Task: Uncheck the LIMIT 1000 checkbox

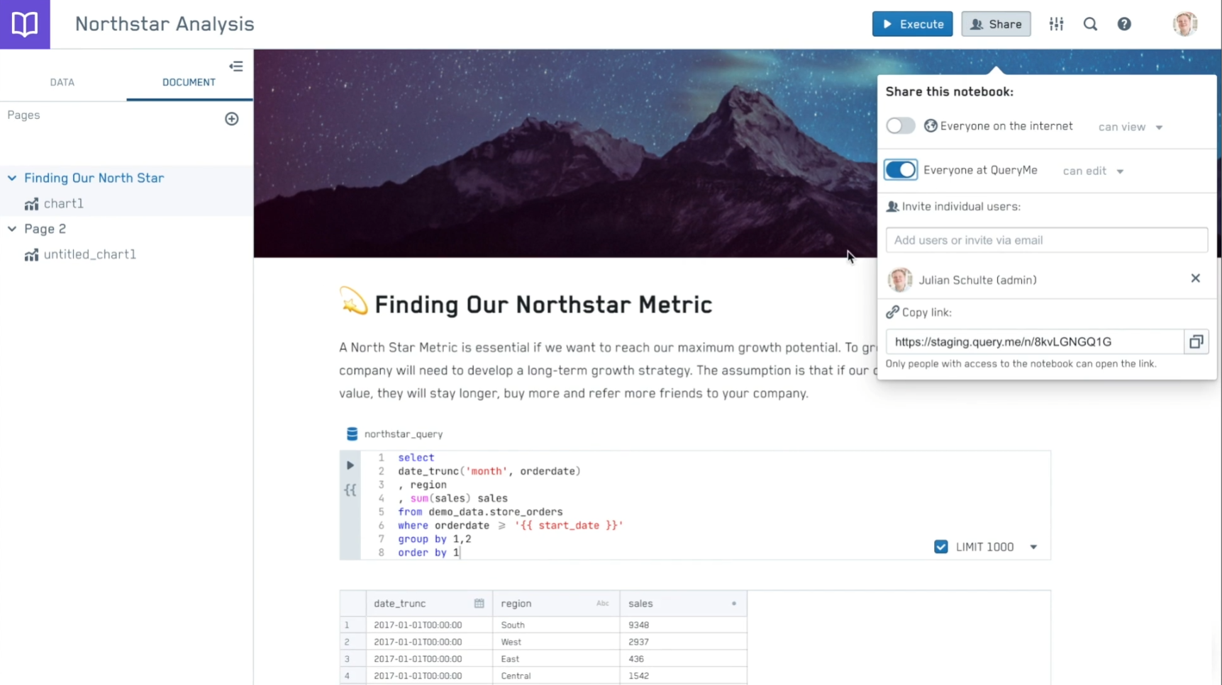Action: [x=941, y=547]
